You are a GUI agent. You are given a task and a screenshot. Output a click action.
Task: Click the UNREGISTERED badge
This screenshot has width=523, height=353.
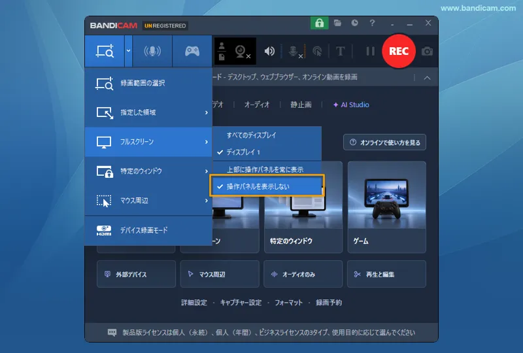165,25
